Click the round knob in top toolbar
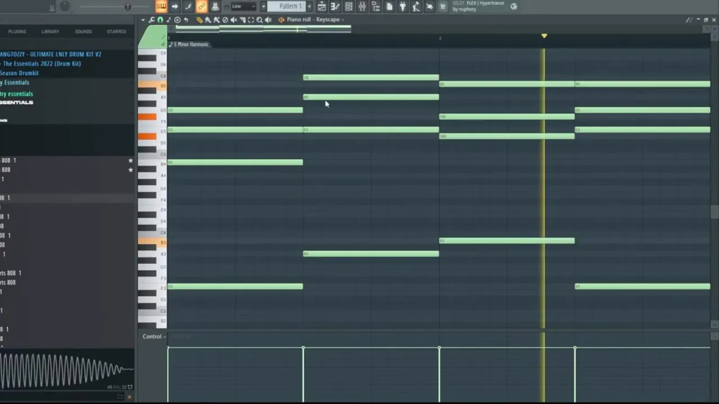 65,6
